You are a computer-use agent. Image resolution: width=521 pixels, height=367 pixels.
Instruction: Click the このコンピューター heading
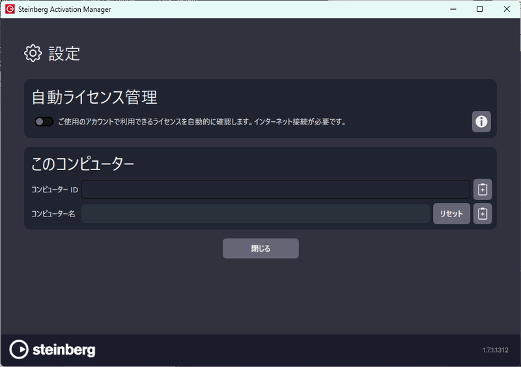click(x=83, y=164)
